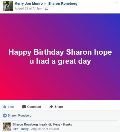
Task: Open the August 22 at 7:11pm post timestamp
Action: pyautogui.click(x=28, y=8)
